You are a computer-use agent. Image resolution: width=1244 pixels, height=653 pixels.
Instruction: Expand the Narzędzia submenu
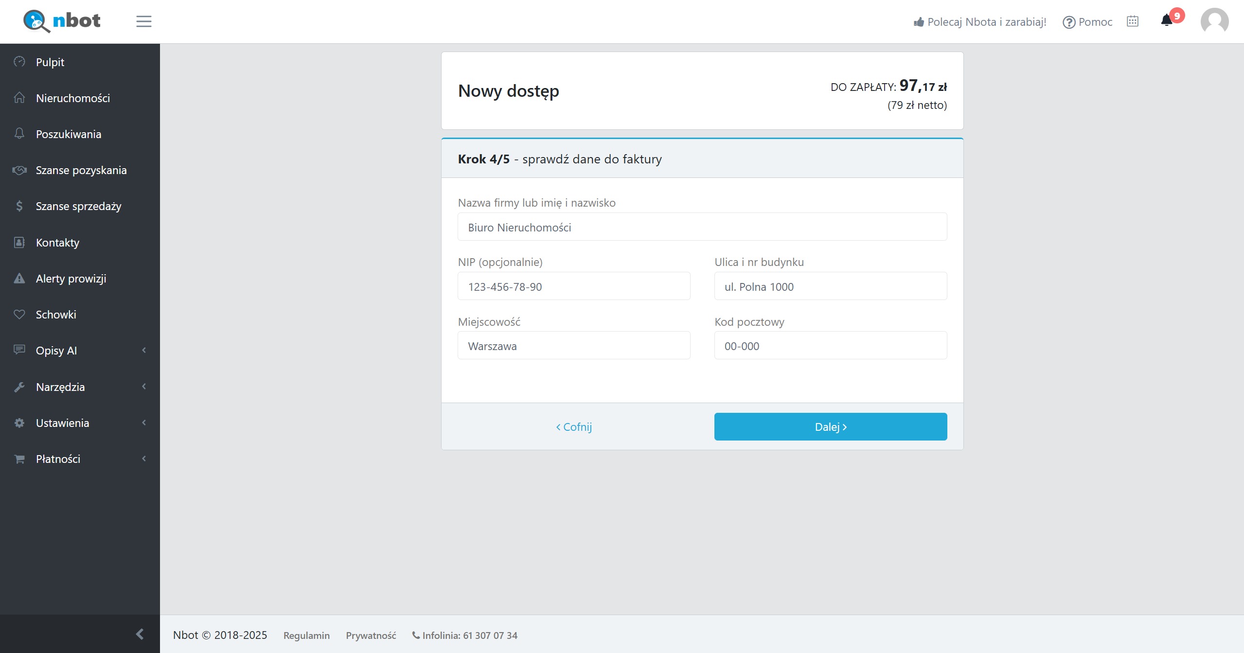[144, 387]
